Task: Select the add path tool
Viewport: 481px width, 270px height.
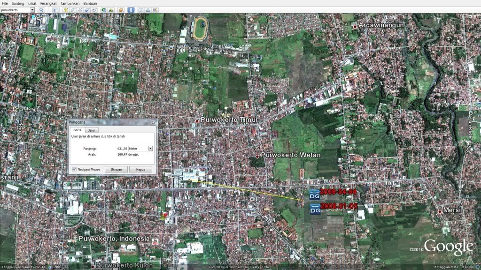Action: tap(80, 10)
